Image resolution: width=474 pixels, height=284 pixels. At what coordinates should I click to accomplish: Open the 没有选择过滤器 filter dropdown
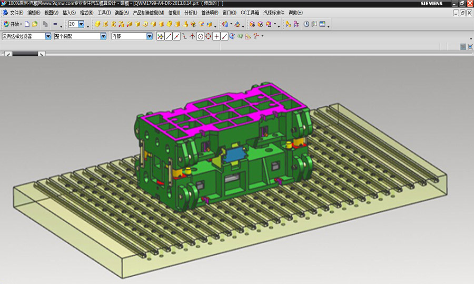point(48,36)
